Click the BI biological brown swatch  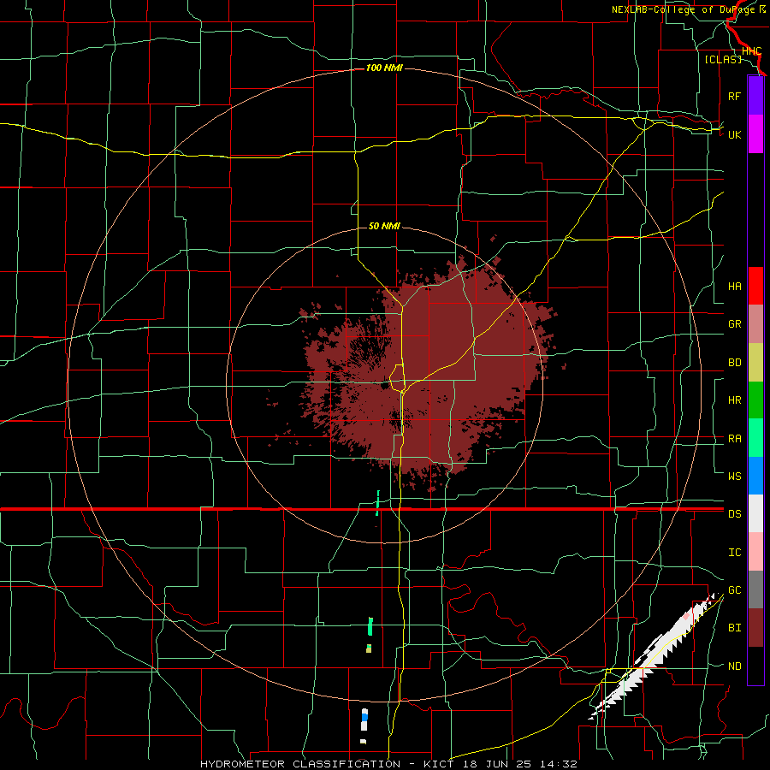click(755, 628)
